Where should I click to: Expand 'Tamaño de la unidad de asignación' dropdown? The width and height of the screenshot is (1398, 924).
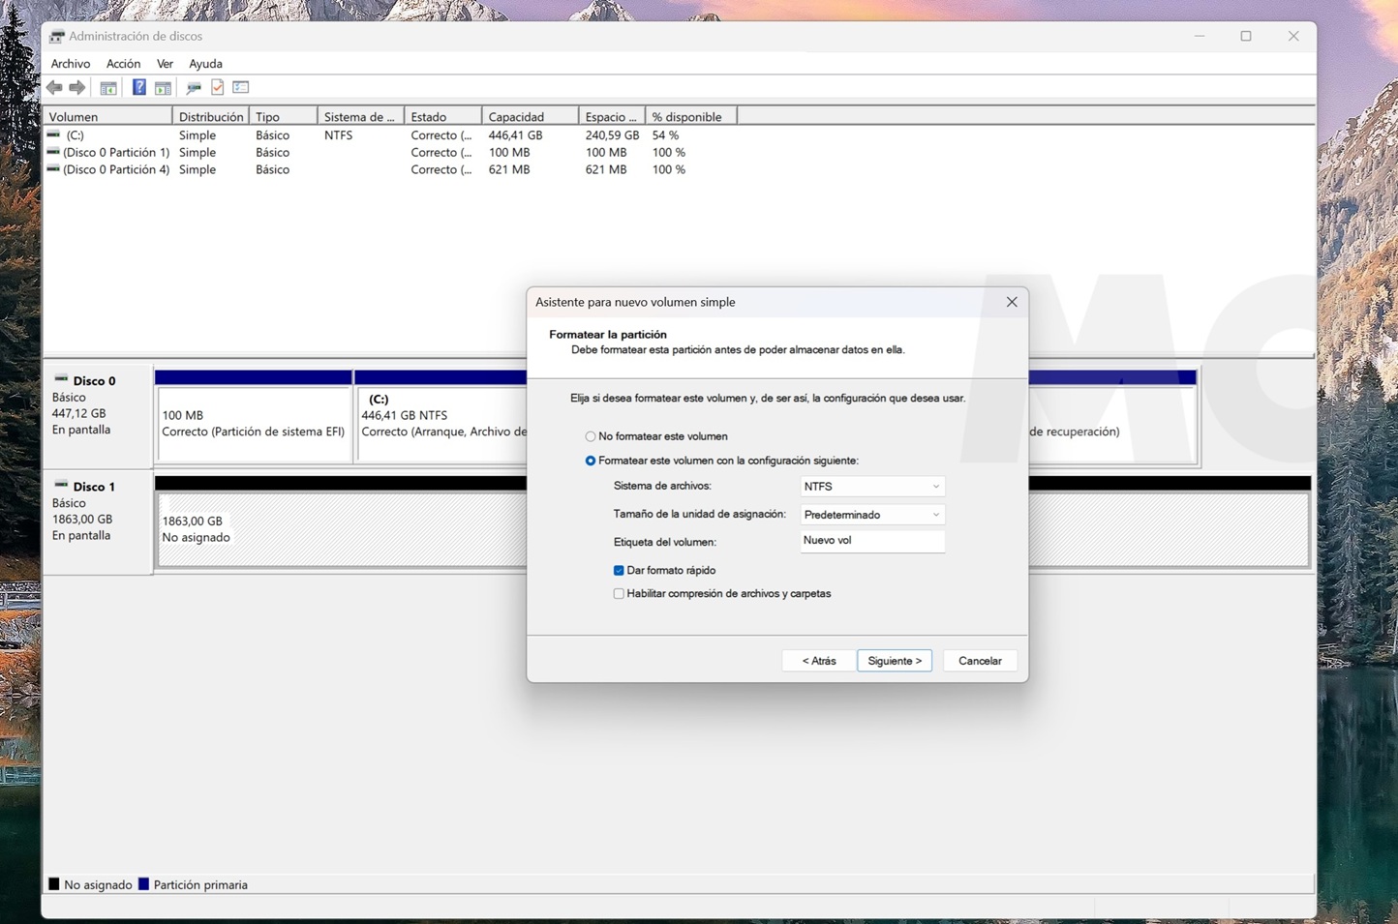coord(871,515)
